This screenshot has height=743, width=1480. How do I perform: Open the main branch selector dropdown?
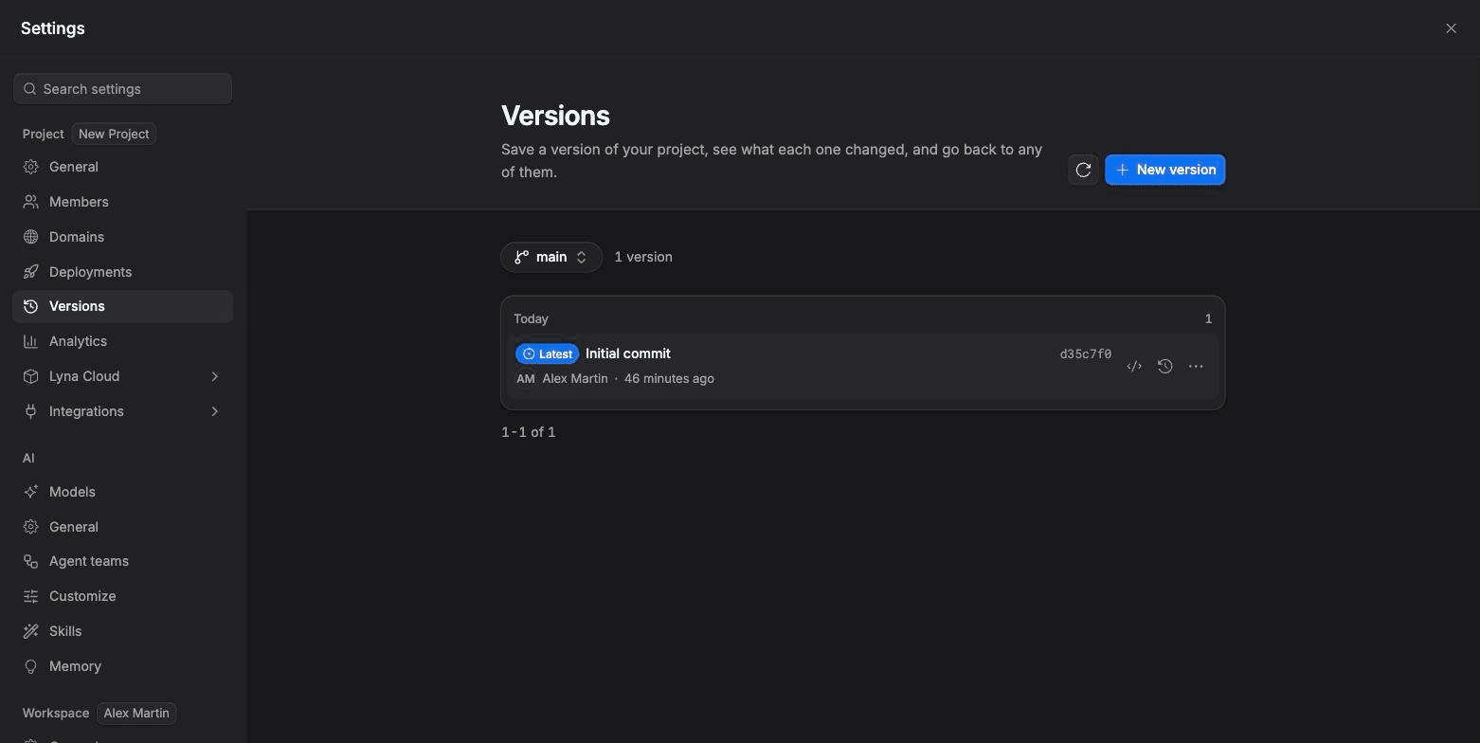551,257
